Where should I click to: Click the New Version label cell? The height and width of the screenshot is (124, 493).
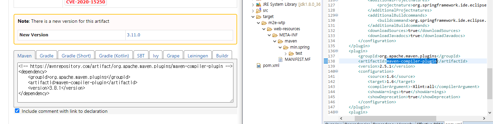[71, 35]
